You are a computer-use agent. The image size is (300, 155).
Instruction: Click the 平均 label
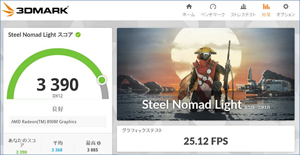pos(58,143)
